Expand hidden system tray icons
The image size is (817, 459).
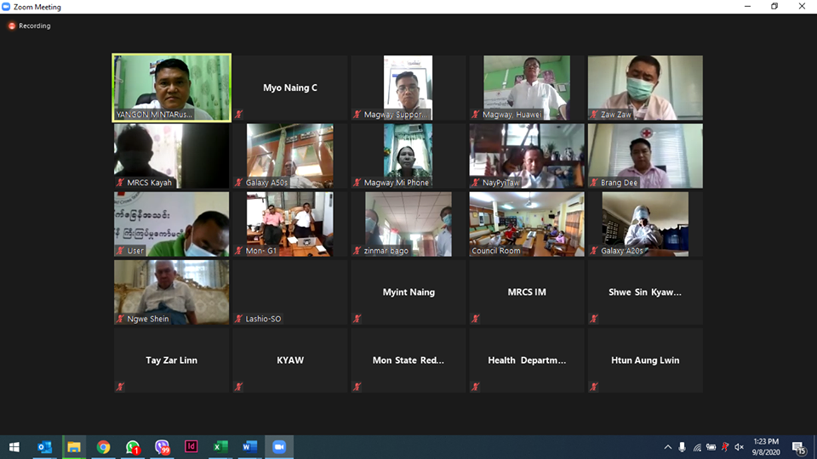pyautogui.click(x=667, y=447)
